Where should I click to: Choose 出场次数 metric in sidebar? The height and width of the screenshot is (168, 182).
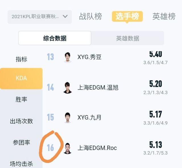(21, 121)
